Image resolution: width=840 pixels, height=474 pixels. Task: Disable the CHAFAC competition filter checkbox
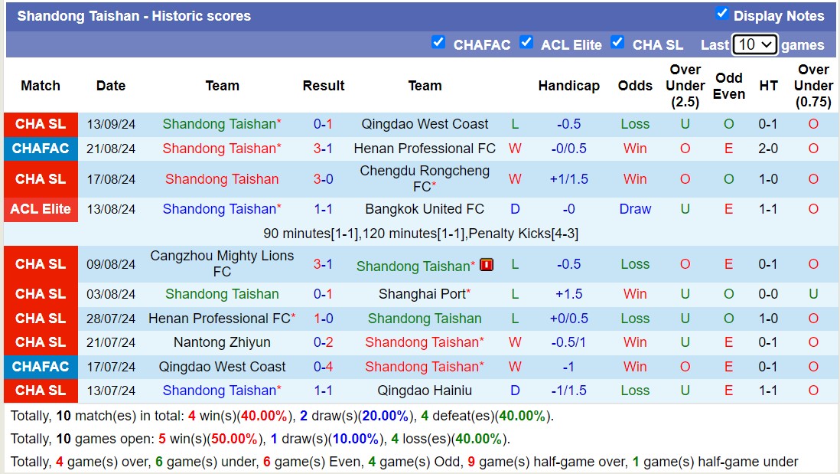tap(438, 43)
